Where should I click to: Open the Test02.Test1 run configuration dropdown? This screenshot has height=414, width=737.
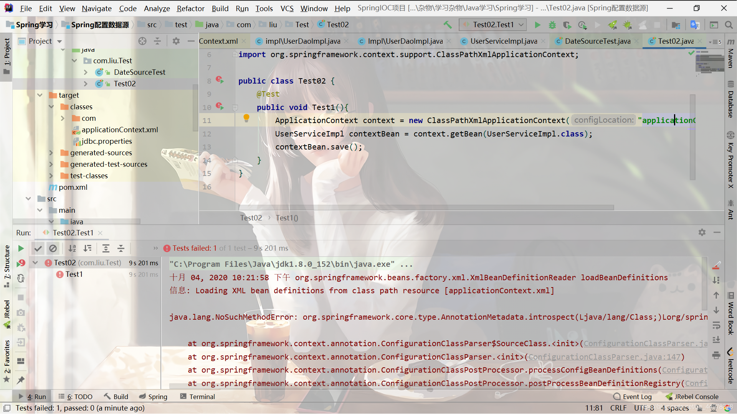[x=492, y=25]
